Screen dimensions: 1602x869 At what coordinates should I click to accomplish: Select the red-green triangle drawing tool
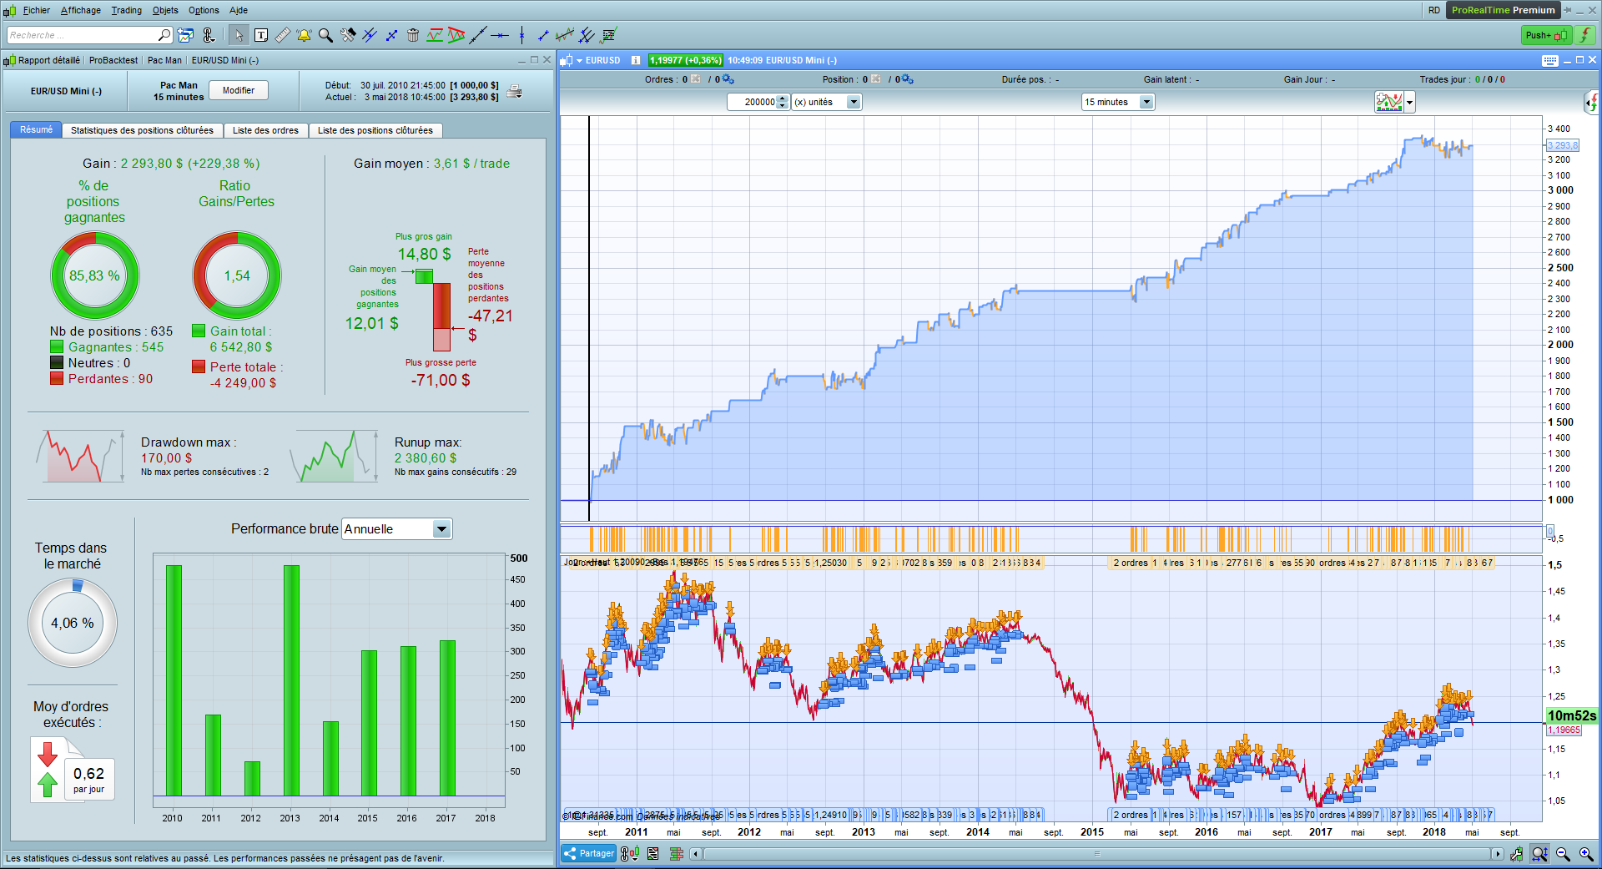pos(456,35)
